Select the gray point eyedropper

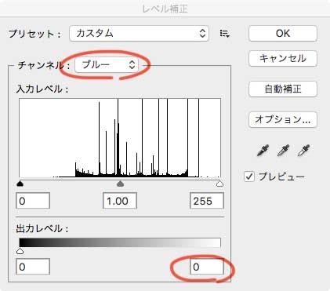point(283,151)
